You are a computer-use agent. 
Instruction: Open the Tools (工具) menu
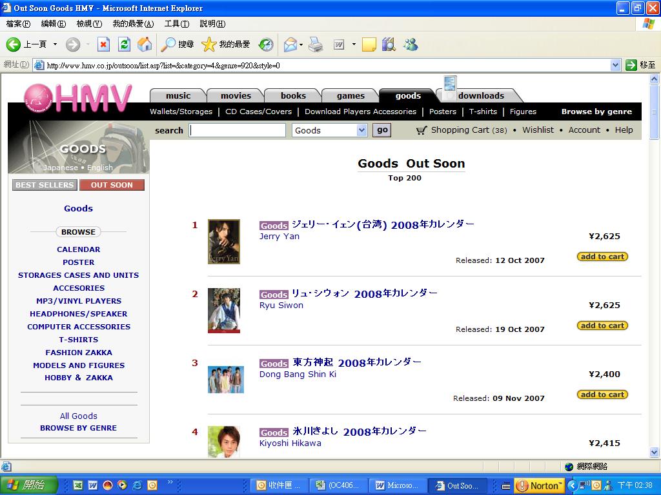click(x=177, y=24)
